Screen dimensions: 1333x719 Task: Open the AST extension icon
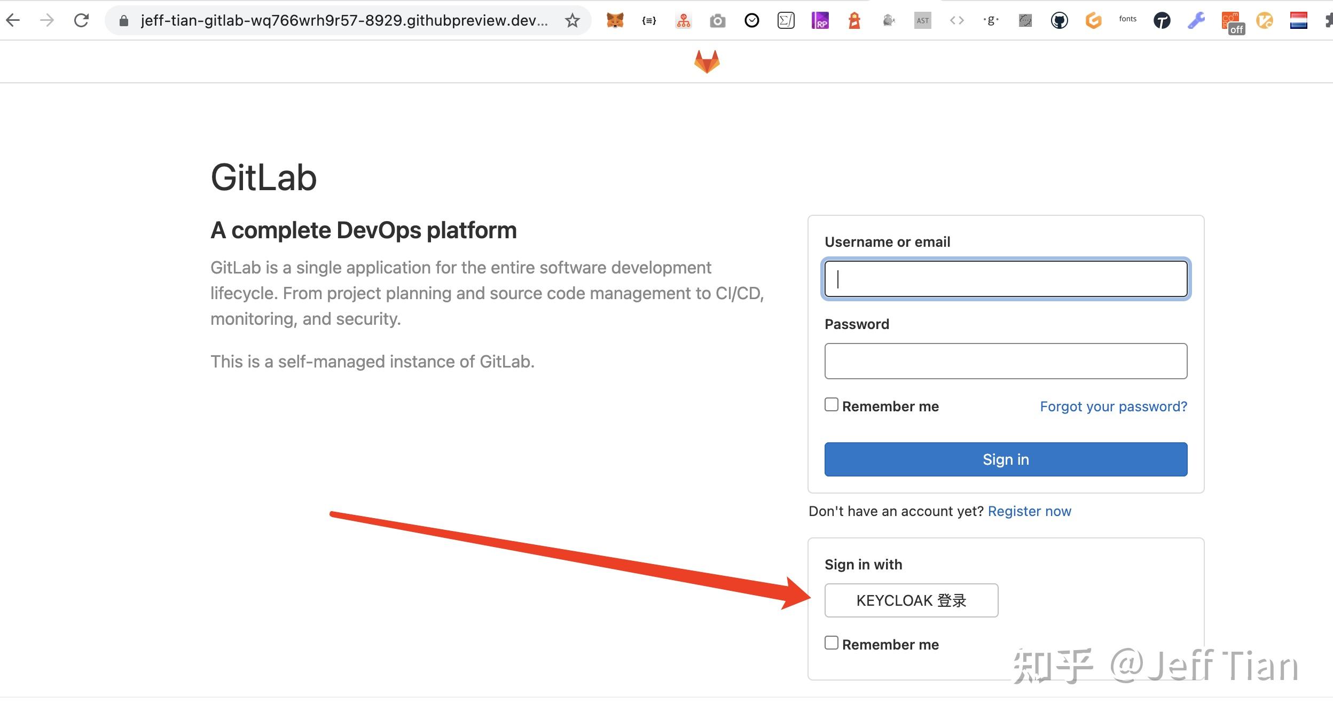tap(923, 21)
